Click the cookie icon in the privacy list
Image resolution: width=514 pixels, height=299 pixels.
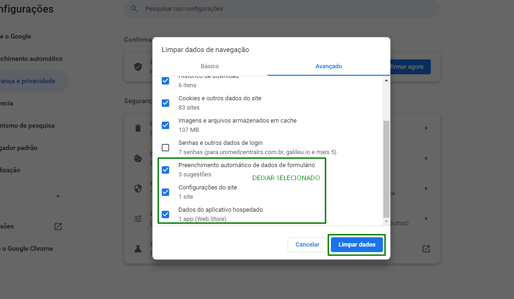[138, 158]
